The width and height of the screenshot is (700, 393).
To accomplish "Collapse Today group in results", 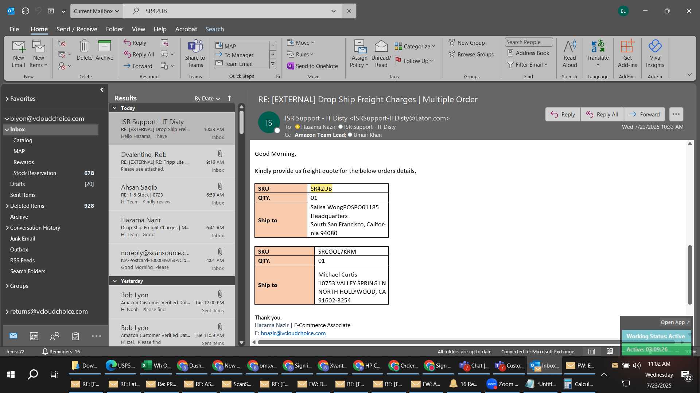I will point(114,108).
